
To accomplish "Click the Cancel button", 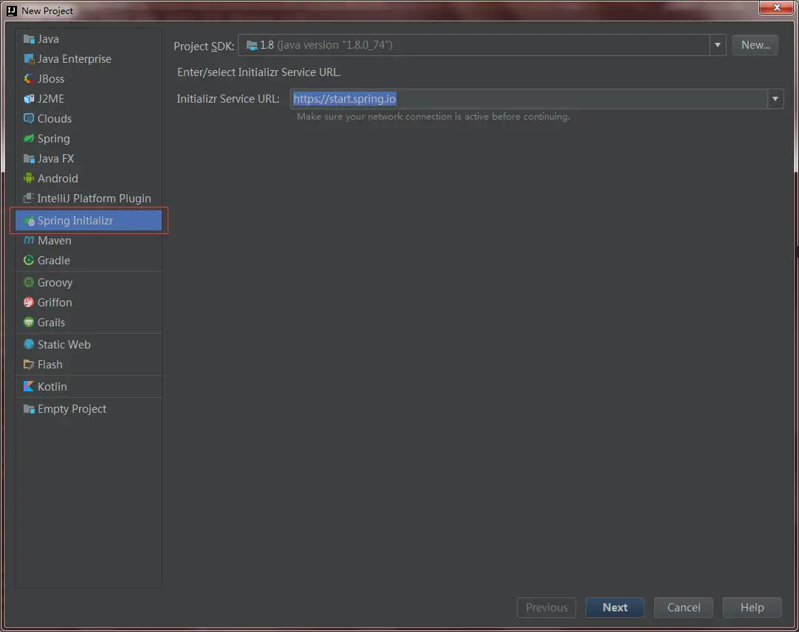I will pos(683,608).
